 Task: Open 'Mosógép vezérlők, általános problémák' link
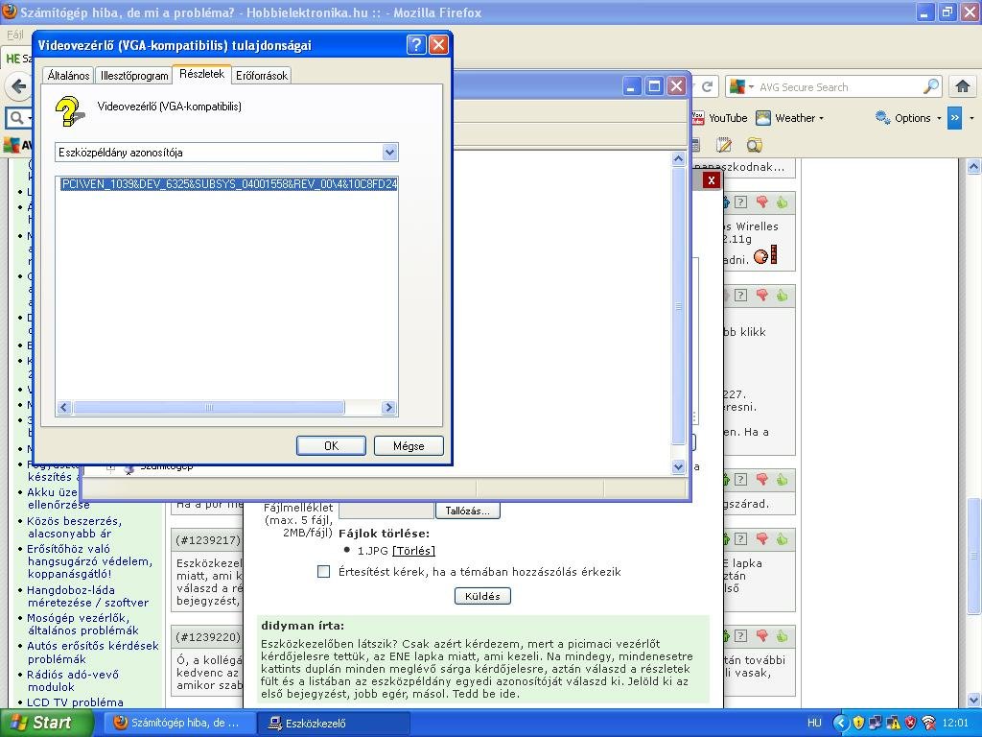[x=82, y=624]
